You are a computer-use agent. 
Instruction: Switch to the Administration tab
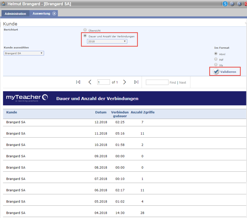click(x=15, y=14)
